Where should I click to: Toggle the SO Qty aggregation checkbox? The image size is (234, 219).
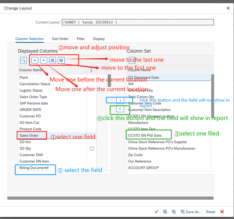[91, 149]
